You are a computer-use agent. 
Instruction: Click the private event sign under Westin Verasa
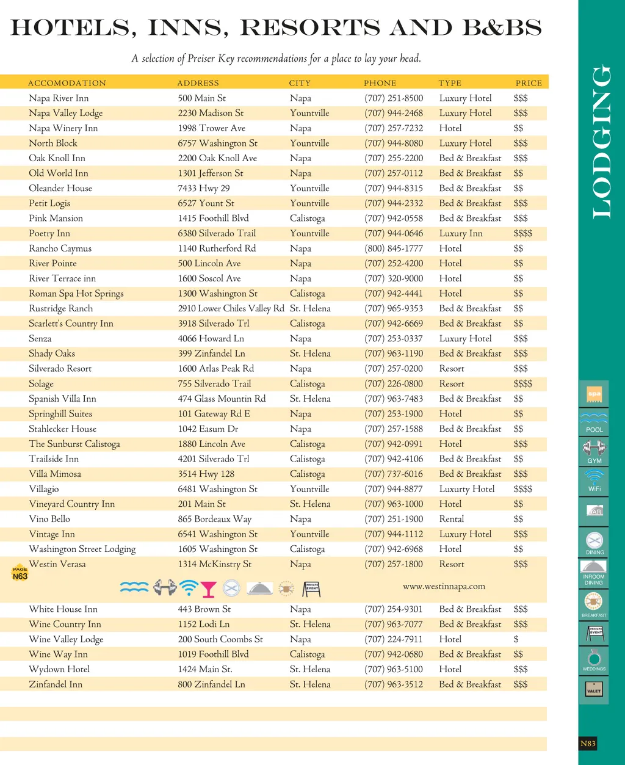pyautogui.click(x=311, y=589)
